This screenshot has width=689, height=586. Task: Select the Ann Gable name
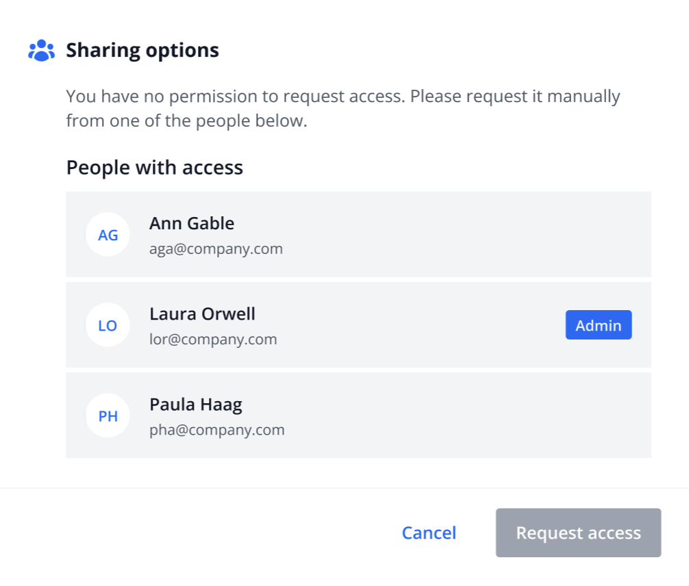pos(192,224)
